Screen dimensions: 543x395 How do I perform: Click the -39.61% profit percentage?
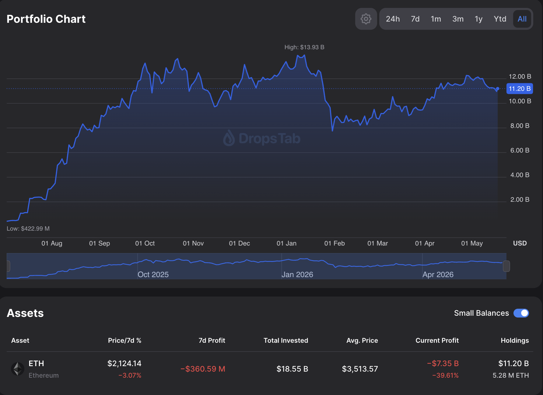click(445, 375)
